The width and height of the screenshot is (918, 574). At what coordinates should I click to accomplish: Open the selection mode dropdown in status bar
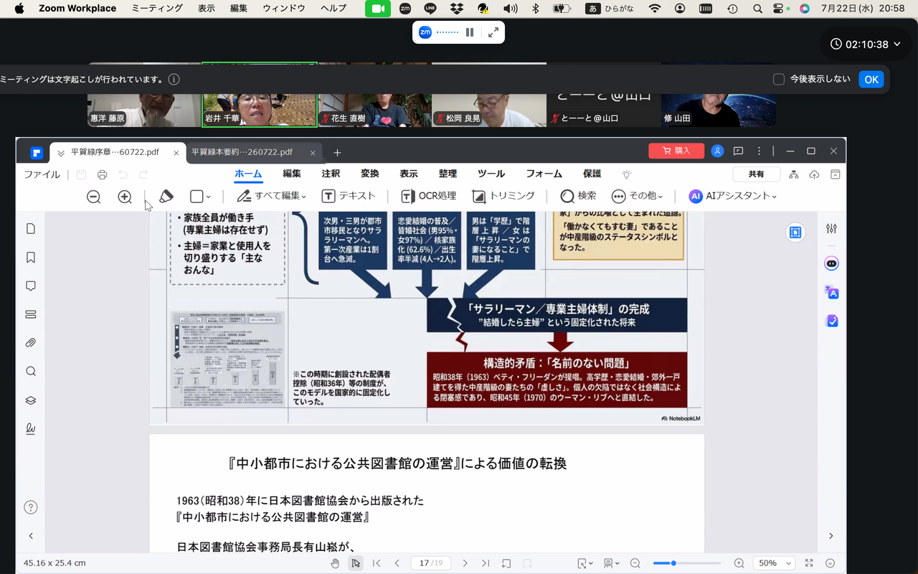pyautogui.click(x=585, y=563)
